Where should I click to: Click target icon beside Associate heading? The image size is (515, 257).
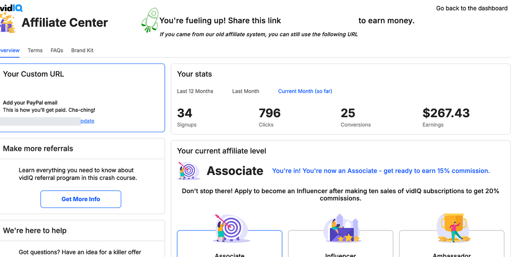click(189, 171)
